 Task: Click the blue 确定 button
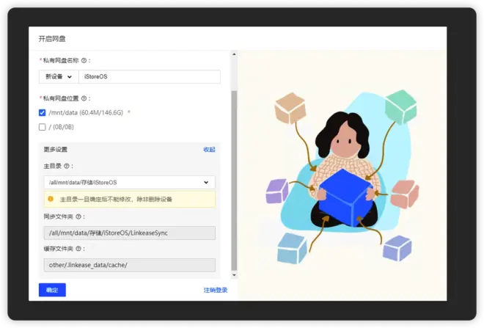[x=52, y=290]
